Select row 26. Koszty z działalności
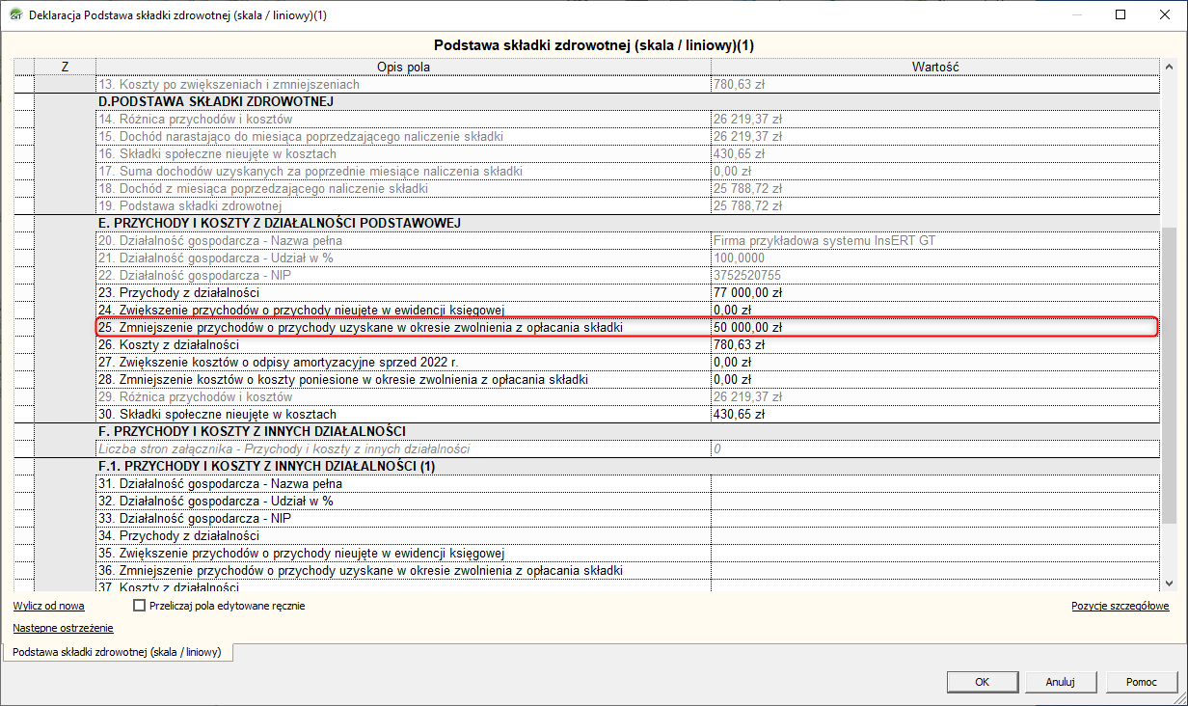 (403, 344)
